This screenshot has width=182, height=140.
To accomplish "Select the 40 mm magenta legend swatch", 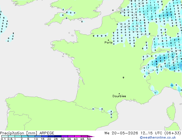I will pyautogui.click(x=78, y=136).
